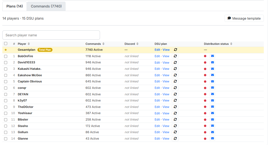This screenshot has width=270, height=145.
Task: Send message envelope for BobOnFire
Action: (212, 56)
